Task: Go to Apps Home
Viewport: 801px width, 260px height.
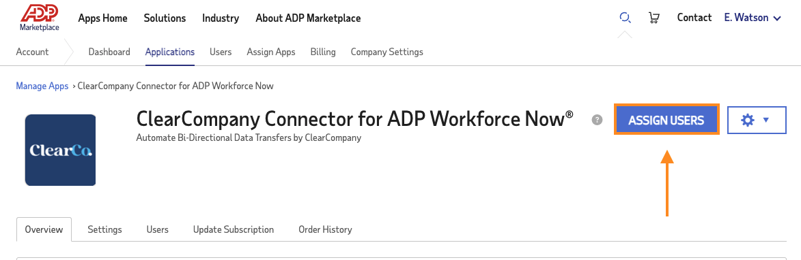Action: pos(102,18)
